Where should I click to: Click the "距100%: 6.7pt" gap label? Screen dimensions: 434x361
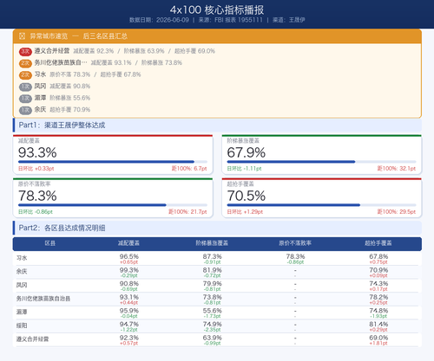pyautogui.click(x=189, y=169)
